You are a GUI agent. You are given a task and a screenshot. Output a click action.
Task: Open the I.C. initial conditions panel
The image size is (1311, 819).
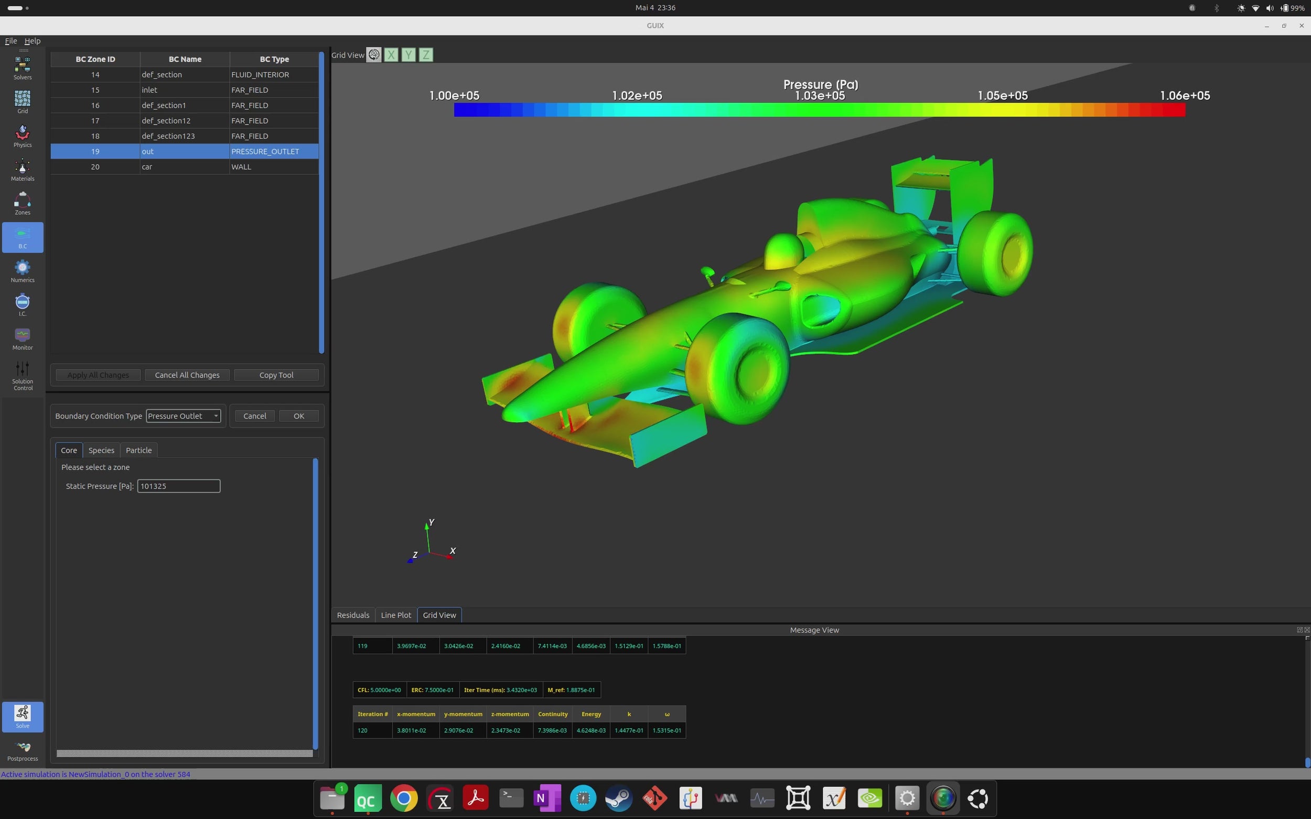pyautogui.click(x=22, y=304)
